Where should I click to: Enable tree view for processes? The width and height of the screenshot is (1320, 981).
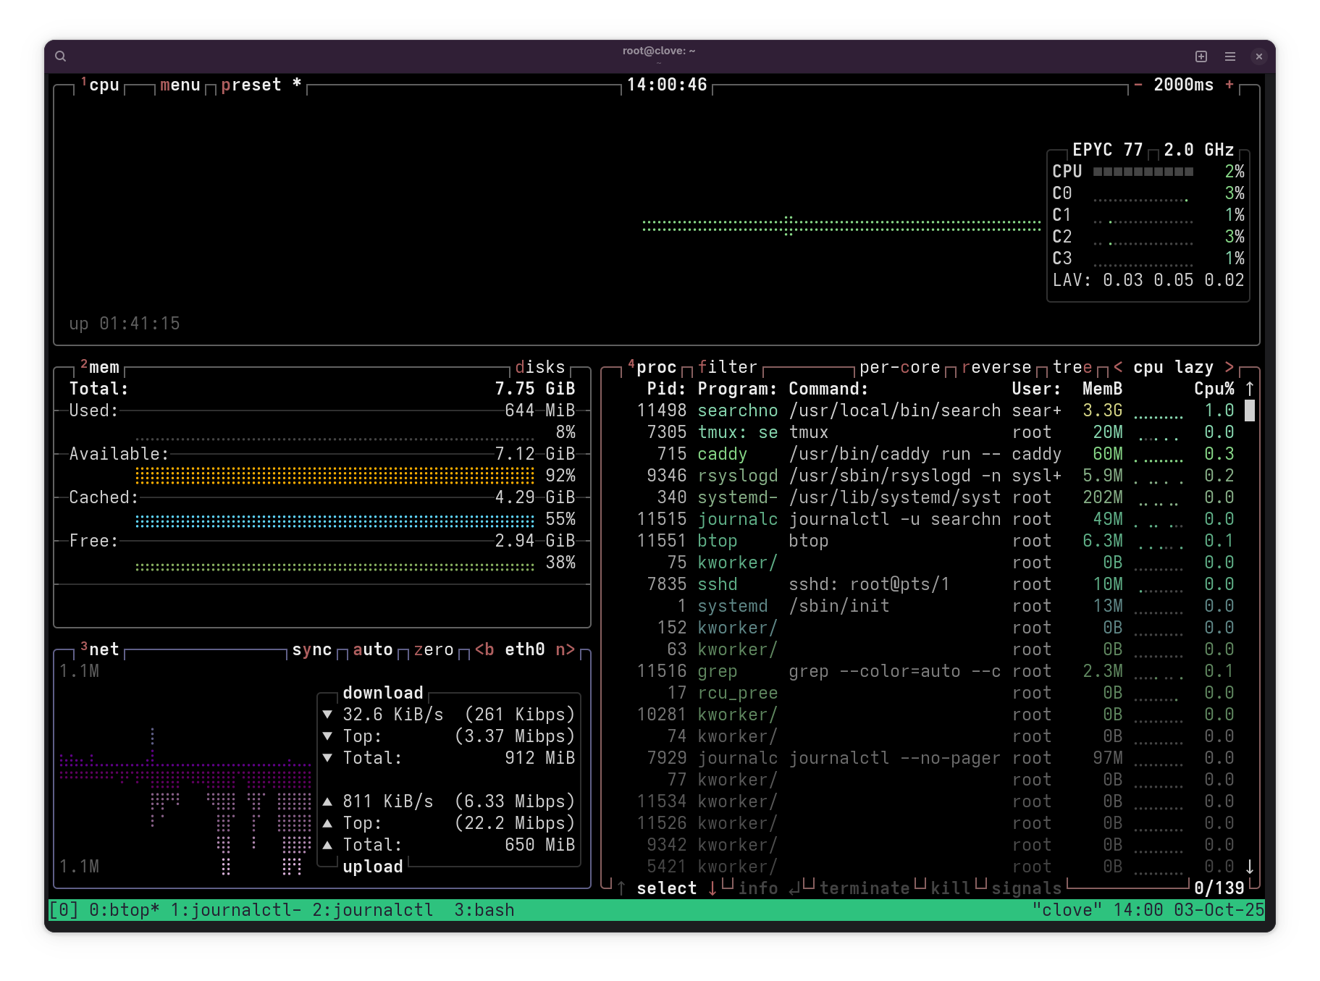point(1072,367)
